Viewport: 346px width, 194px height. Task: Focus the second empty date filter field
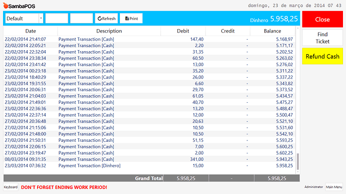coord(81,19)
